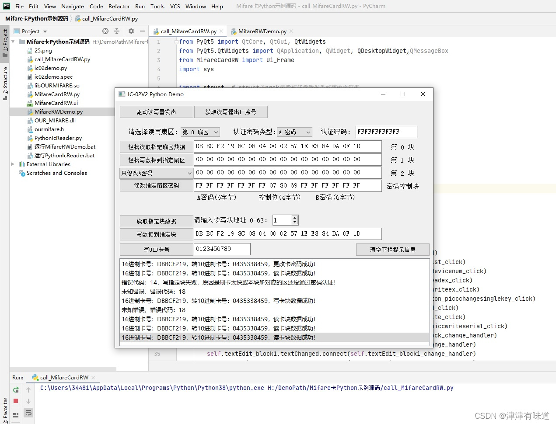
Task: Toggle soft-wrap in the Run console
Action: click(28, 413)
